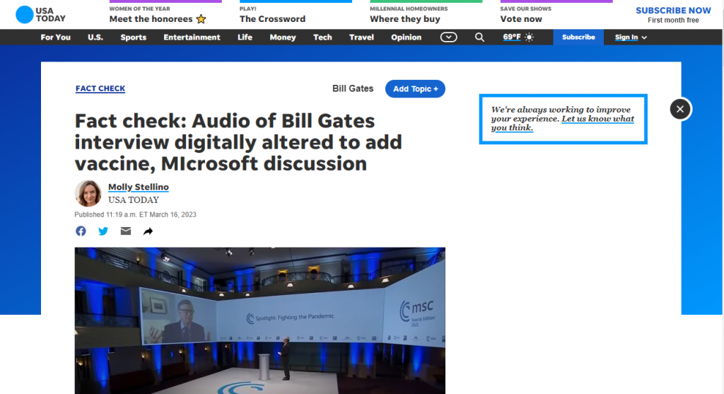Expand the Sign In dropdown
This screenshot has width=724, height=394.
[x=631, y=37]
